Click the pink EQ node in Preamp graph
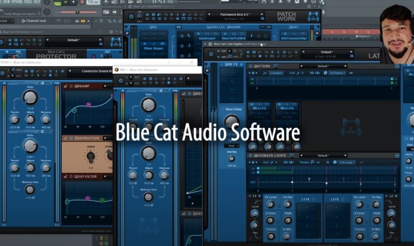 click(x=88, y=105)
